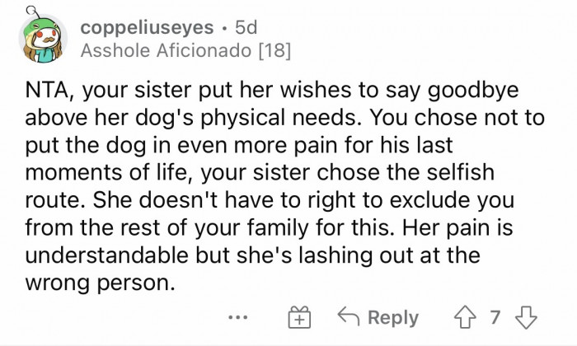The width and height of the screenshot is (577, 346).
Task: Click the Reply button text
Action: (393, 317)
